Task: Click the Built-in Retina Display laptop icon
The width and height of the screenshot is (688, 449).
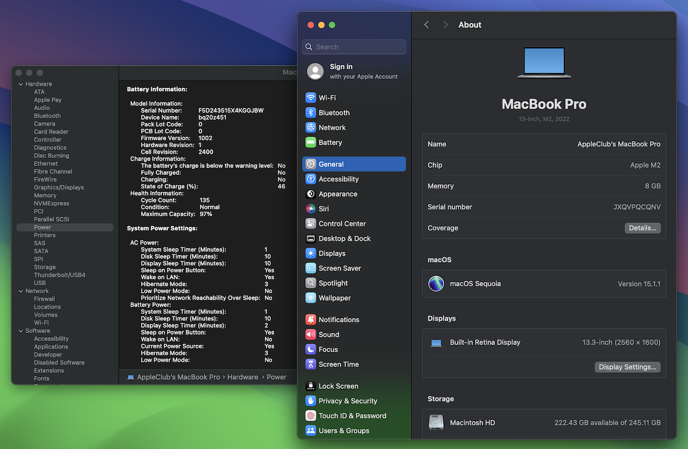Action: pos(436,343)
